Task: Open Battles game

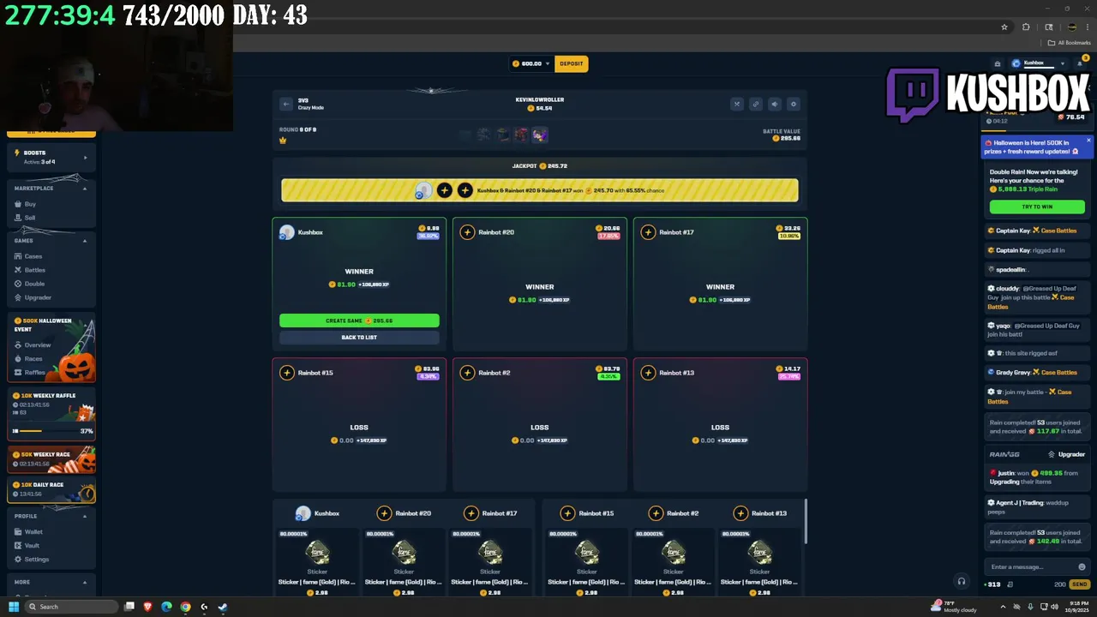Action: coord(34,270)
